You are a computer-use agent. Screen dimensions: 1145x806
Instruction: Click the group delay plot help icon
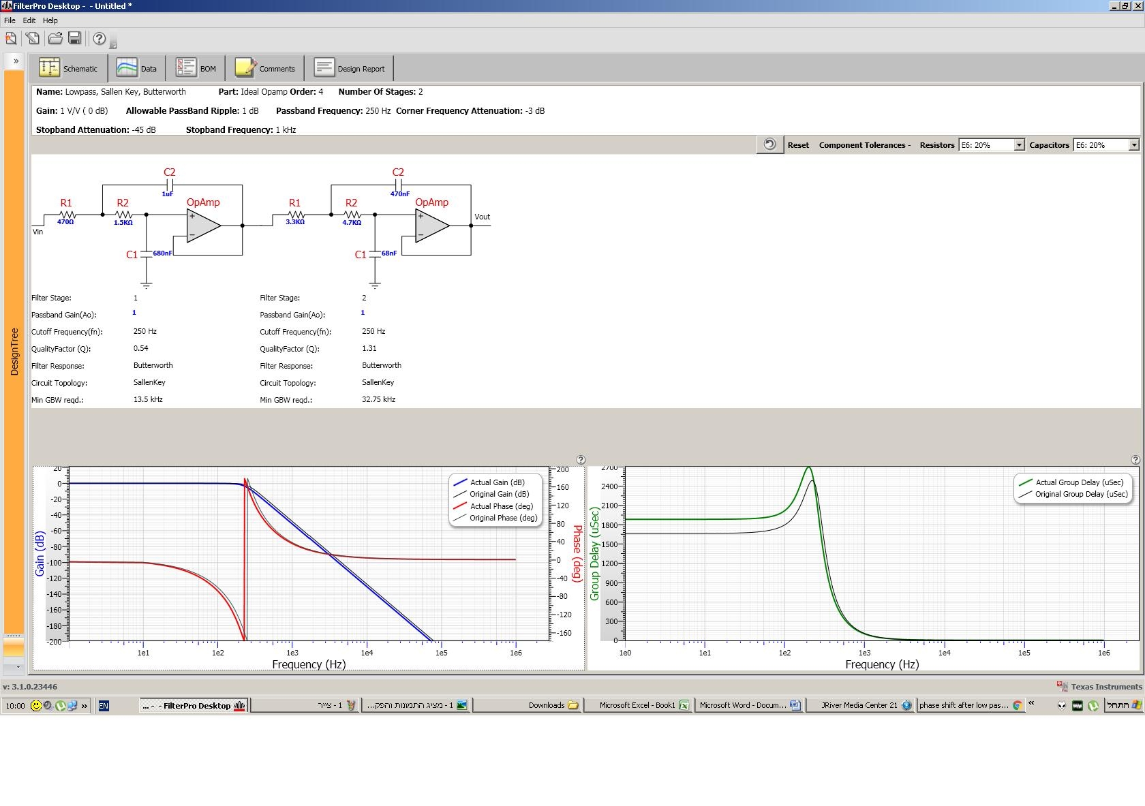click(x=1135, y=460)
